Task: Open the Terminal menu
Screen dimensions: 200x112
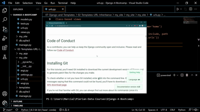Action: [x=62, y=3]
